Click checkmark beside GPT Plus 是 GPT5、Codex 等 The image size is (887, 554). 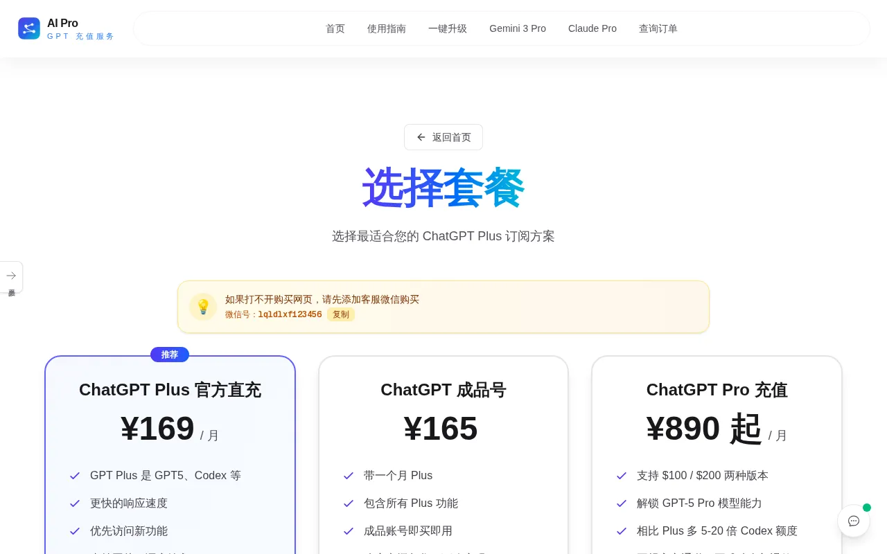[75, 476]
